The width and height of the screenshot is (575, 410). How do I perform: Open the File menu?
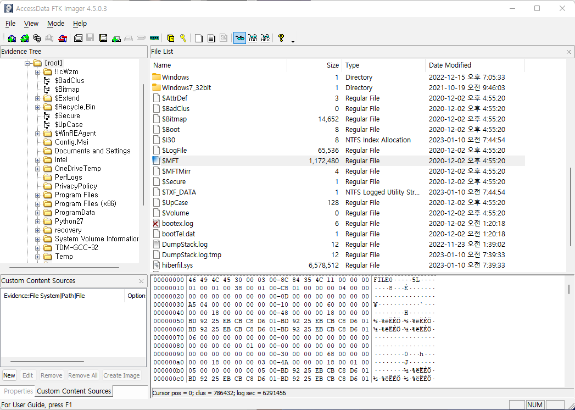(10, 24)
